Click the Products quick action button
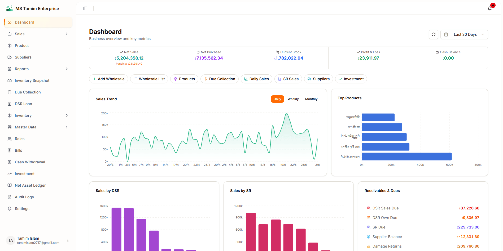503x251 pixels. click(184, 79)
